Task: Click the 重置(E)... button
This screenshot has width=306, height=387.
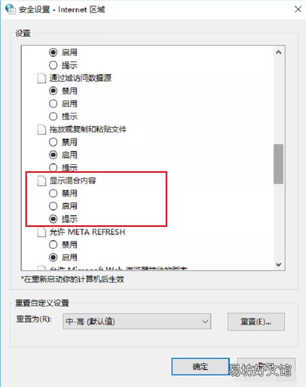Action: pyautogui.click(x=256, y=322)
